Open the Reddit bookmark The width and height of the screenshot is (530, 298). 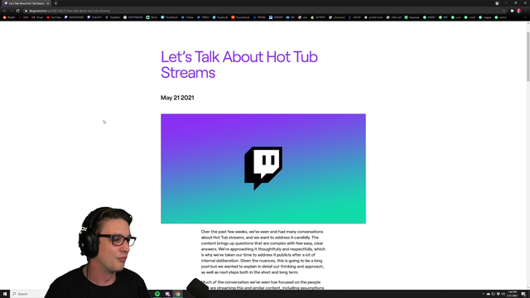click(9, 17)
